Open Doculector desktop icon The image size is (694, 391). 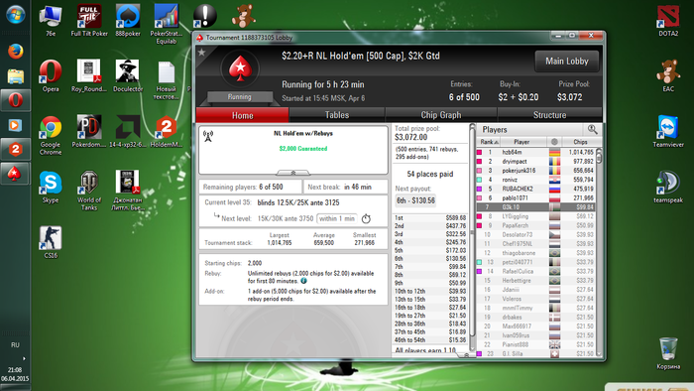[x=128, y=75]
